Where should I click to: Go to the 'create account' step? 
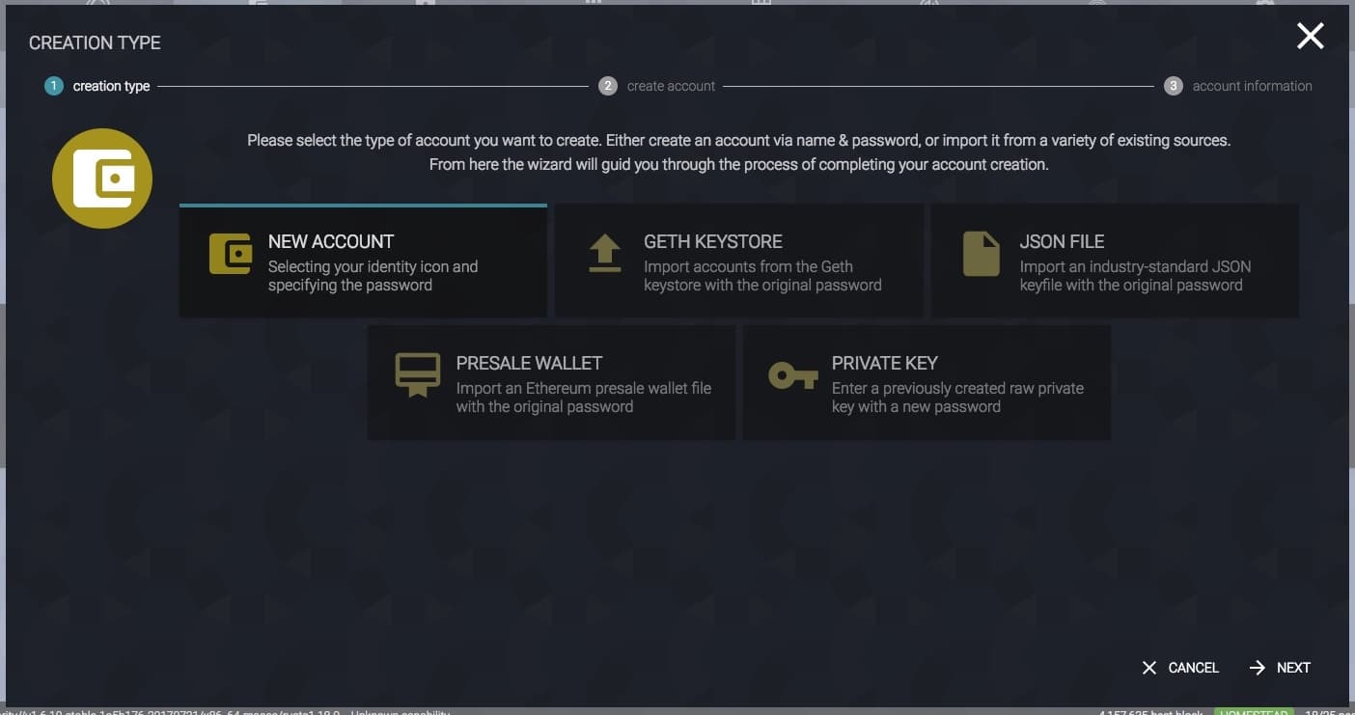point(671,86)
